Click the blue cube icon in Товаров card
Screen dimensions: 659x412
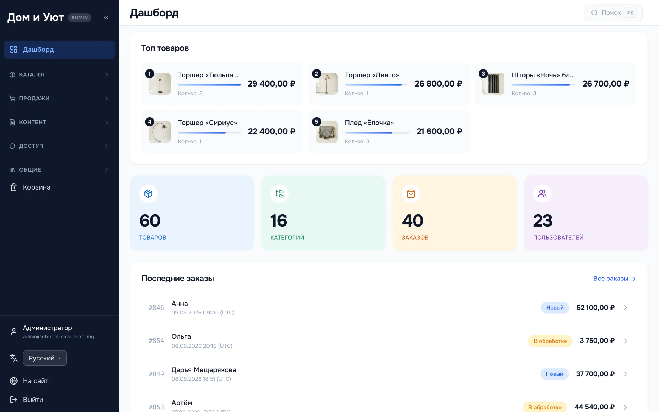click(x=148, y=194)
